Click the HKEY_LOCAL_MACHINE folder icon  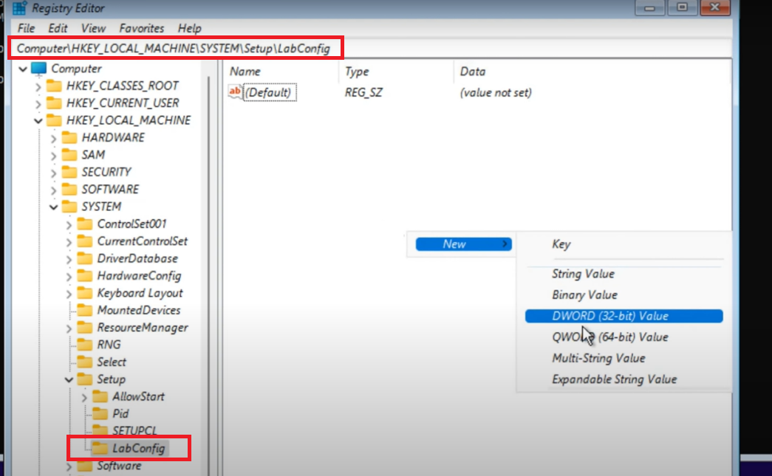point(54,120)
